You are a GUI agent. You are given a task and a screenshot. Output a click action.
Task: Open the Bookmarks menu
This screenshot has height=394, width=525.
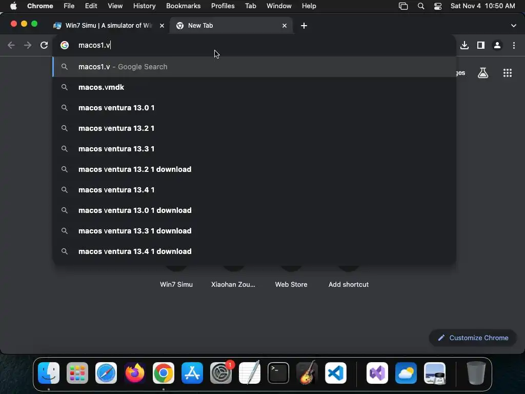pos(183,6)
